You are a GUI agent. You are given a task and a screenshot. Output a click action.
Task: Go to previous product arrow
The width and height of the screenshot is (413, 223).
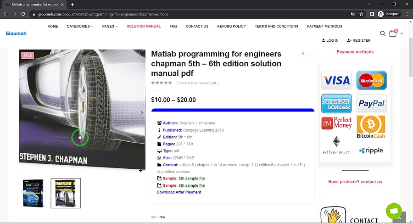303,54
